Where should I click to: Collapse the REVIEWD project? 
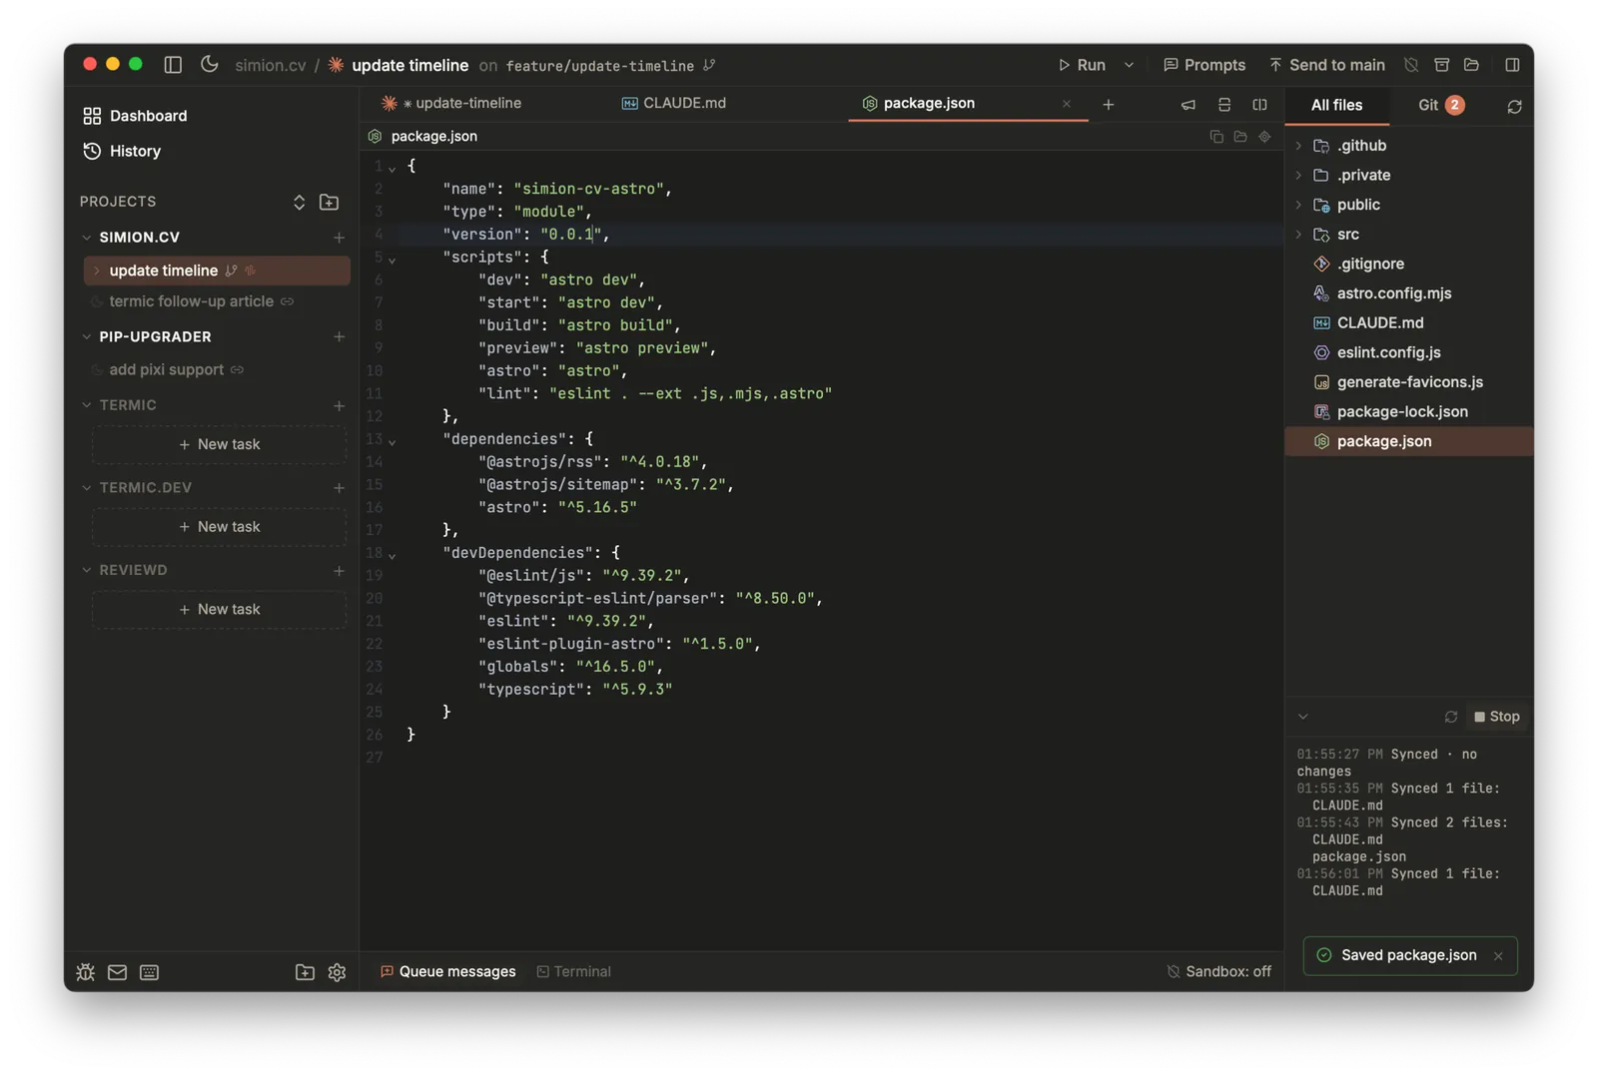pyautogui.click(x=87, y=570)
